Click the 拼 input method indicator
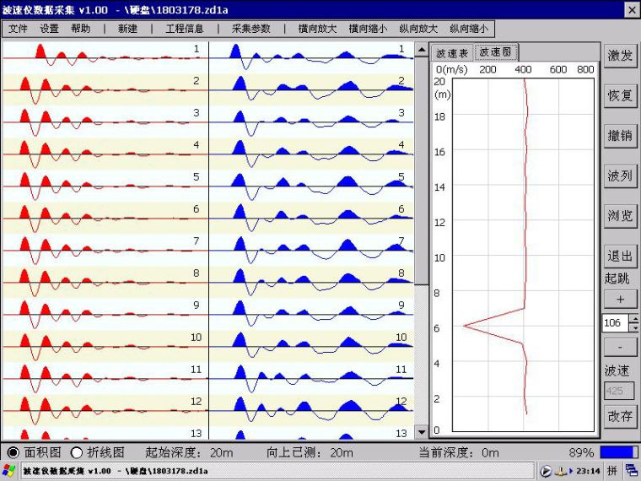 pos(611,471)
